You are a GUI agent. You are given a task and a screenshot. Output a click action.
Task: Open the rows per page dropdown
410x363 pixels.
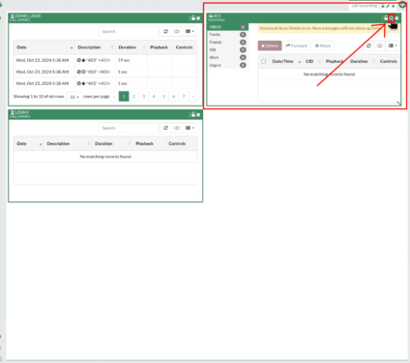pos(74,97)
